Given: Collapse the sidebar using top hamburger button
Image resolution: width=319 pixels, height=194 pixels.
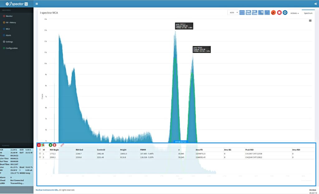Looking at the screenshot, I should [x=37, y=4].
